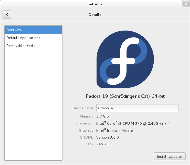Click the Fedora logo image
Image resolution: width=190 pixels, height=165 pixels.
pos(125,59)
